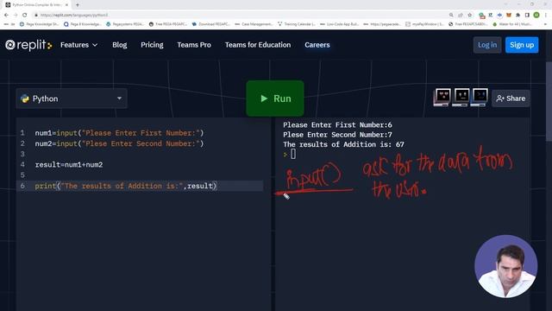Show more bookmarks with the chevron

click(546, 24)
